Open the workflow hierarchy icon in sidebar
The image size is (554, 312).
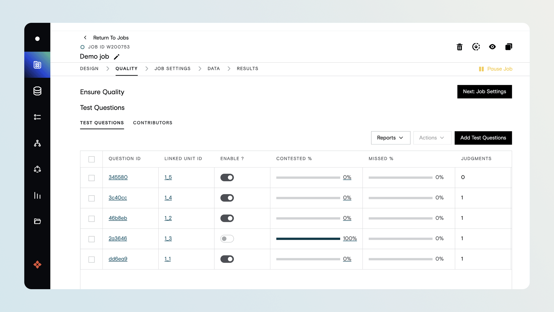(37, 143)
